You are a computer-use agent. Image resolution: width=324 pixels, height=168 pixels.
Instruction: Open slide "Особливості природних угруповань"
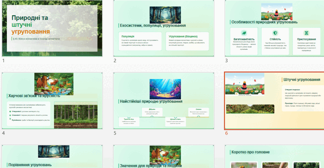(x=274, y=29)
